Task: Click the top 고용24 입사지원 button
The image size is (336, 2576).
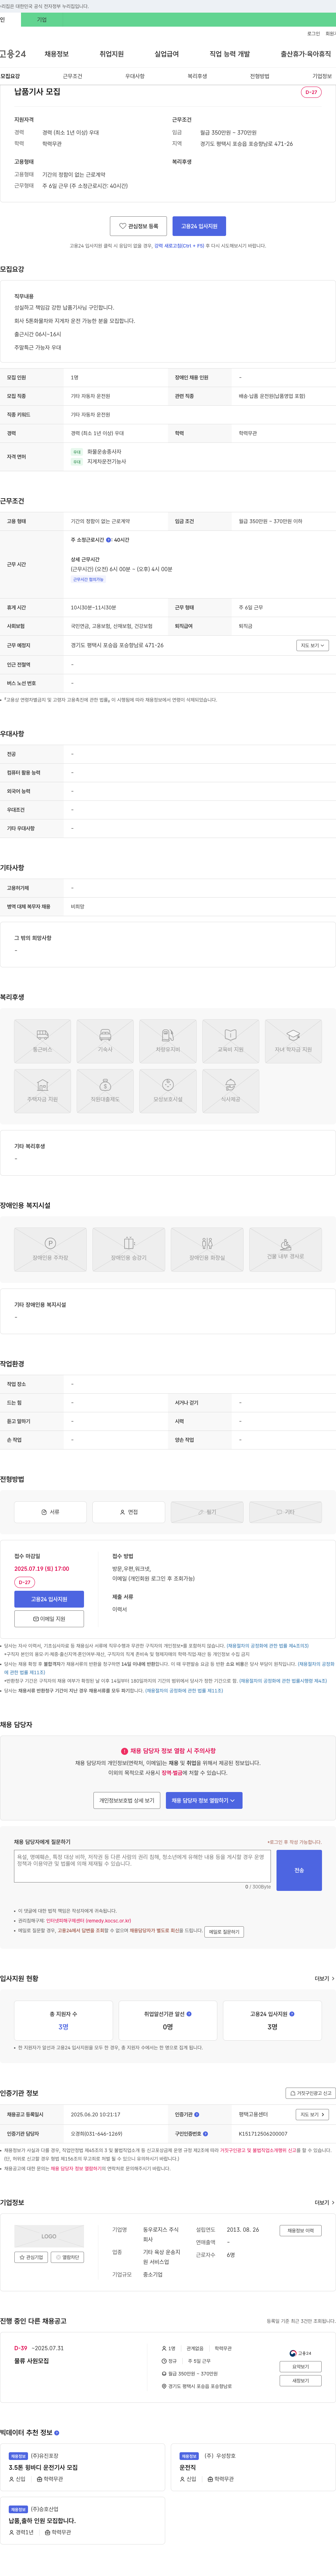Action: [x=199, y=226]
